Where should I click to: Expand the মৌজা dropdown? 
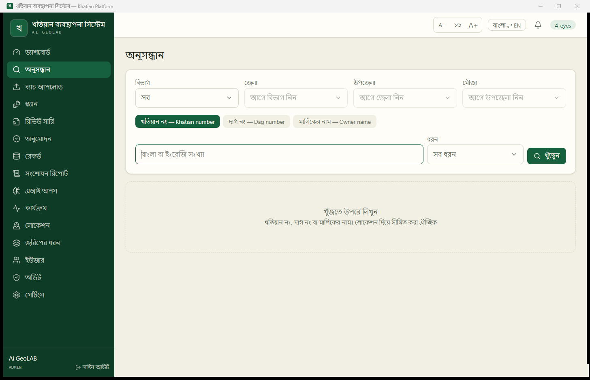(x=514, y=98)
